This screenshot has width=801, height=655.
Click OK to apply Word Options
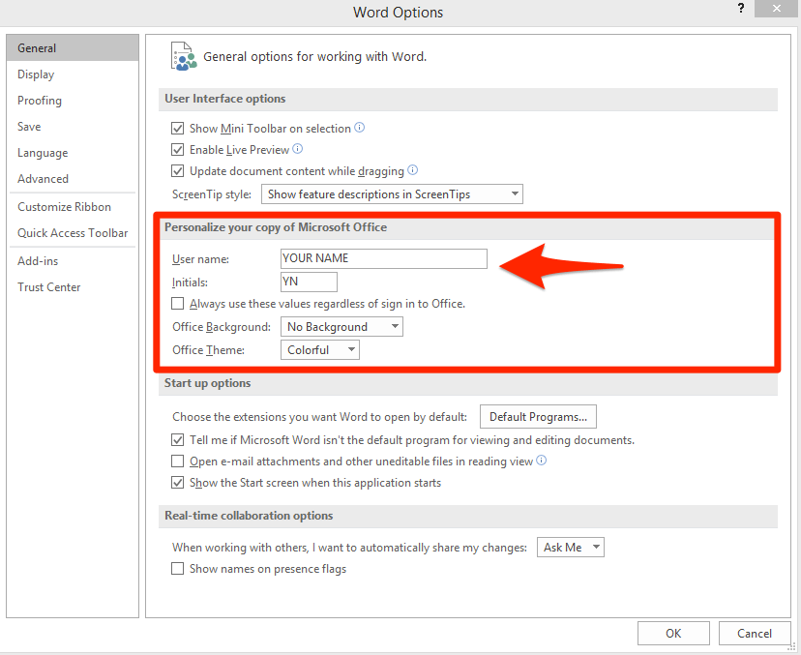tap(673, 634)
